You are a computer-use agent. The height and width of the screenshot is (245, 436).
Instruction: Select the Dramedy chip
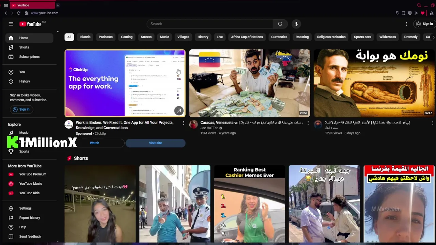tap(411, 37)
